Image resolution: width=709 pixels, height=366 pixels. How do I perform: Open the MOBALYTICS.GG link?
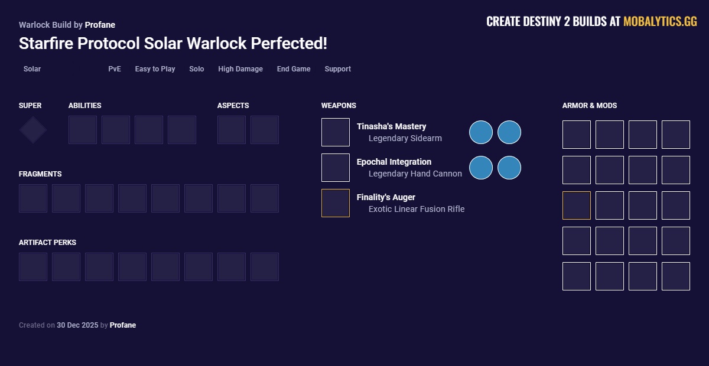660,21
